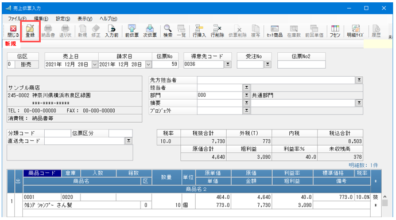The height and width of the screenshot is (220, 396).
Task: Open the 売上日 date dropdown
Action: 95,65
